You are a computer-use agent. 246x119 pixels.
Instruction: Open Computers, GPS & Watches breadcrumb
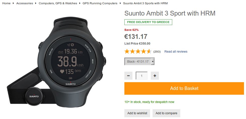tap(58, 3)
